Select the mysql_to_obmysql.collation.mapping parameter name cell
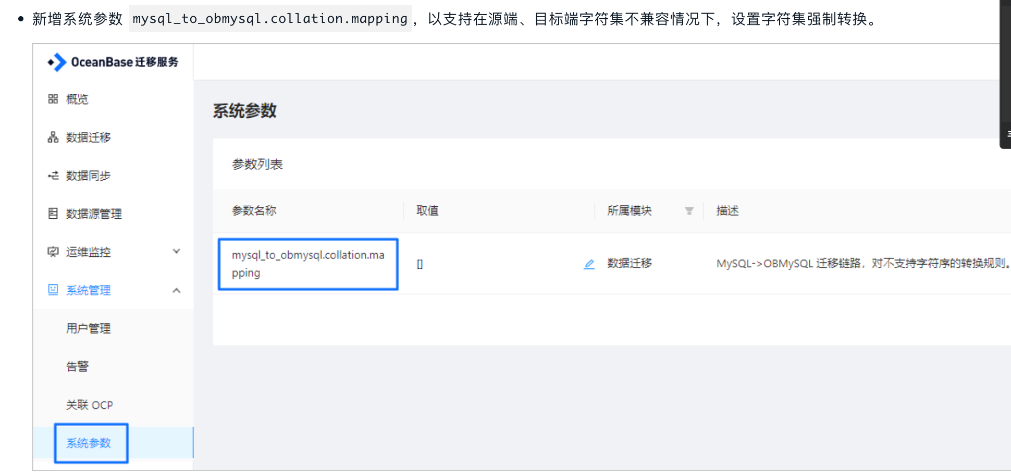Screen dimensions: 1011x473 click(x=308, y=264)
